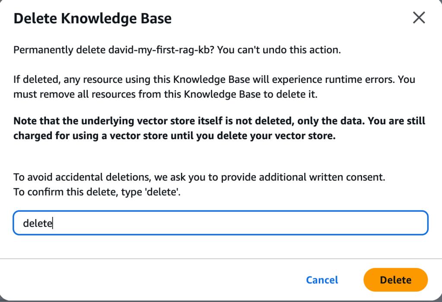The height and width of the screenshot is (302, 442).
Task: Click the empty right side of input field
Action: click(x=346, y=223)
